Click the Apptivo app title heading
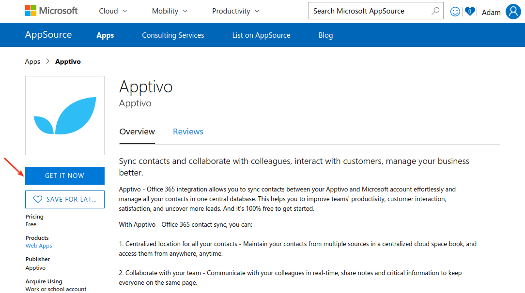This screenshot has height=293, width=525. pos(146,87)
